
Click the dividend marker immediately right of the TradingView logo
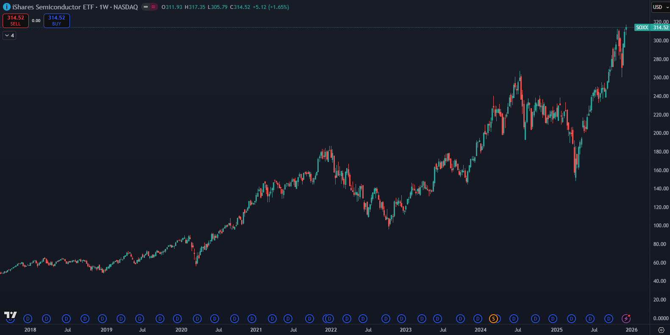[x=28, y=318]
